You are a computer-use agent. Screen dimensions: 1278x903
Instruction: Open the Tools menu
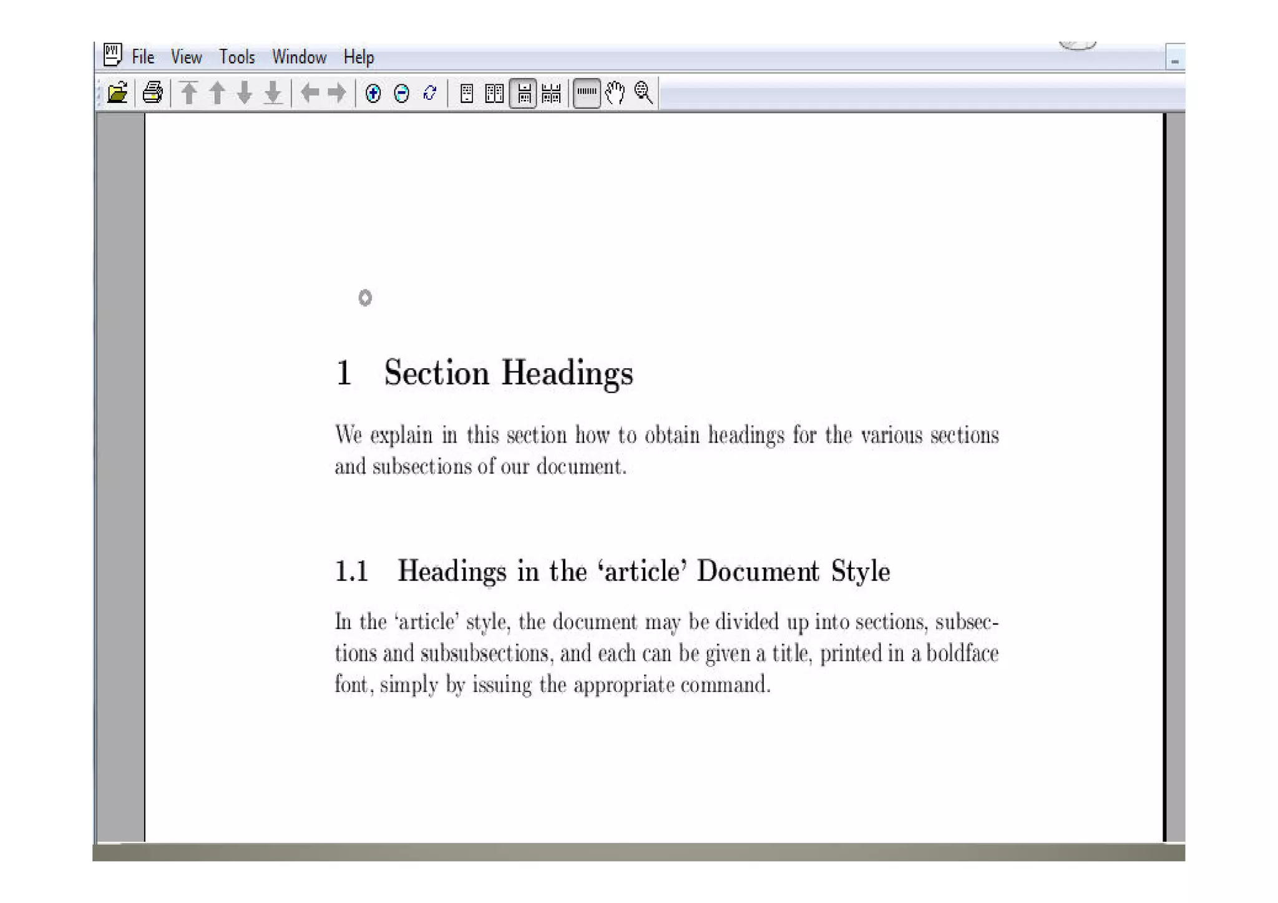[x=237, y=57]
